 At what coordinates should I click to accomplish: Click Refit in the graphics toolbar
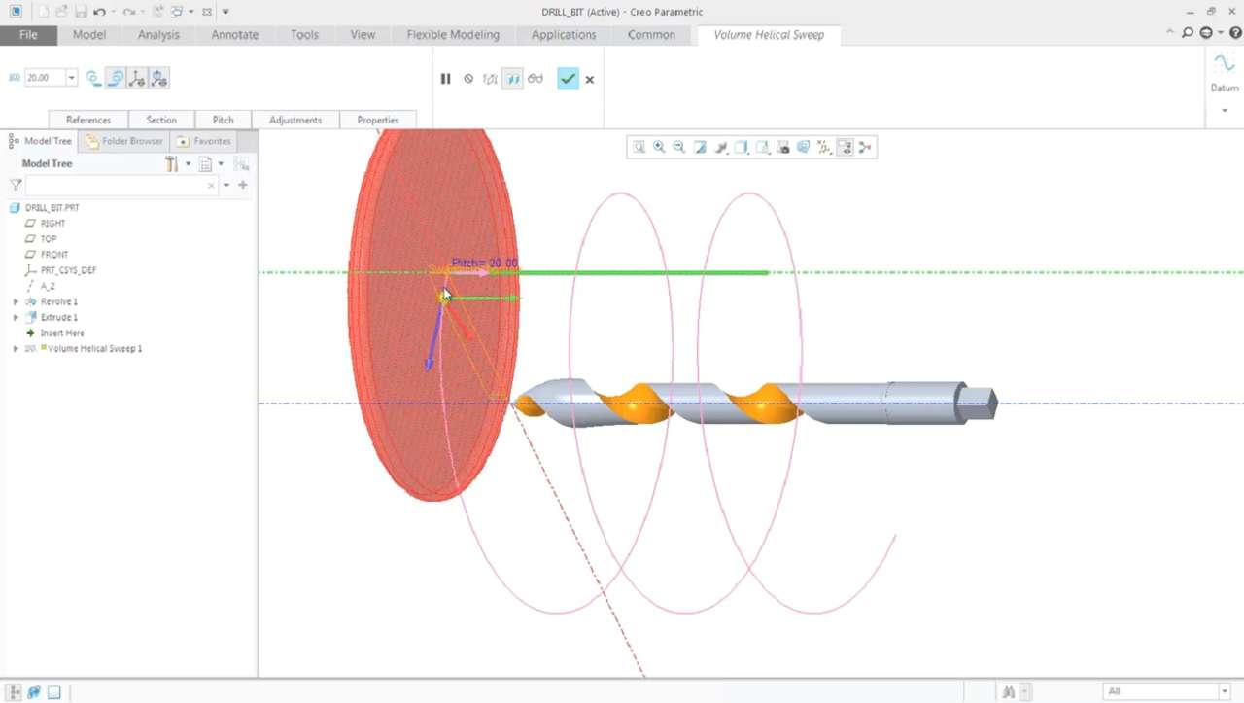pos(639,148)
